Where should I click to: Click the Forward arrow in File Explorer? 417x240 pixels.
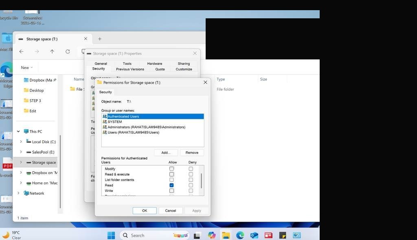pyautogui.click(x=37, y=52)
